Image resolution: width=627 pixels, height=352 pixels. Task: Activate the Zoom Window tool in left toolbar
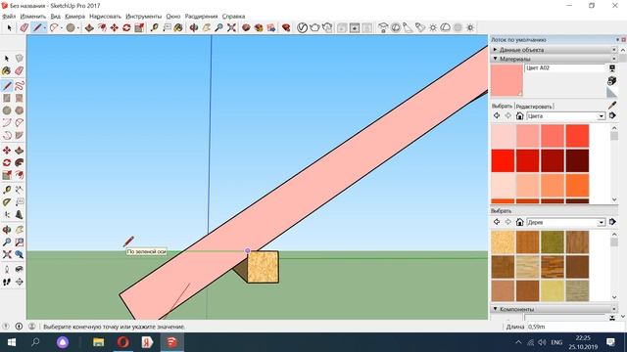click(20, 242)
